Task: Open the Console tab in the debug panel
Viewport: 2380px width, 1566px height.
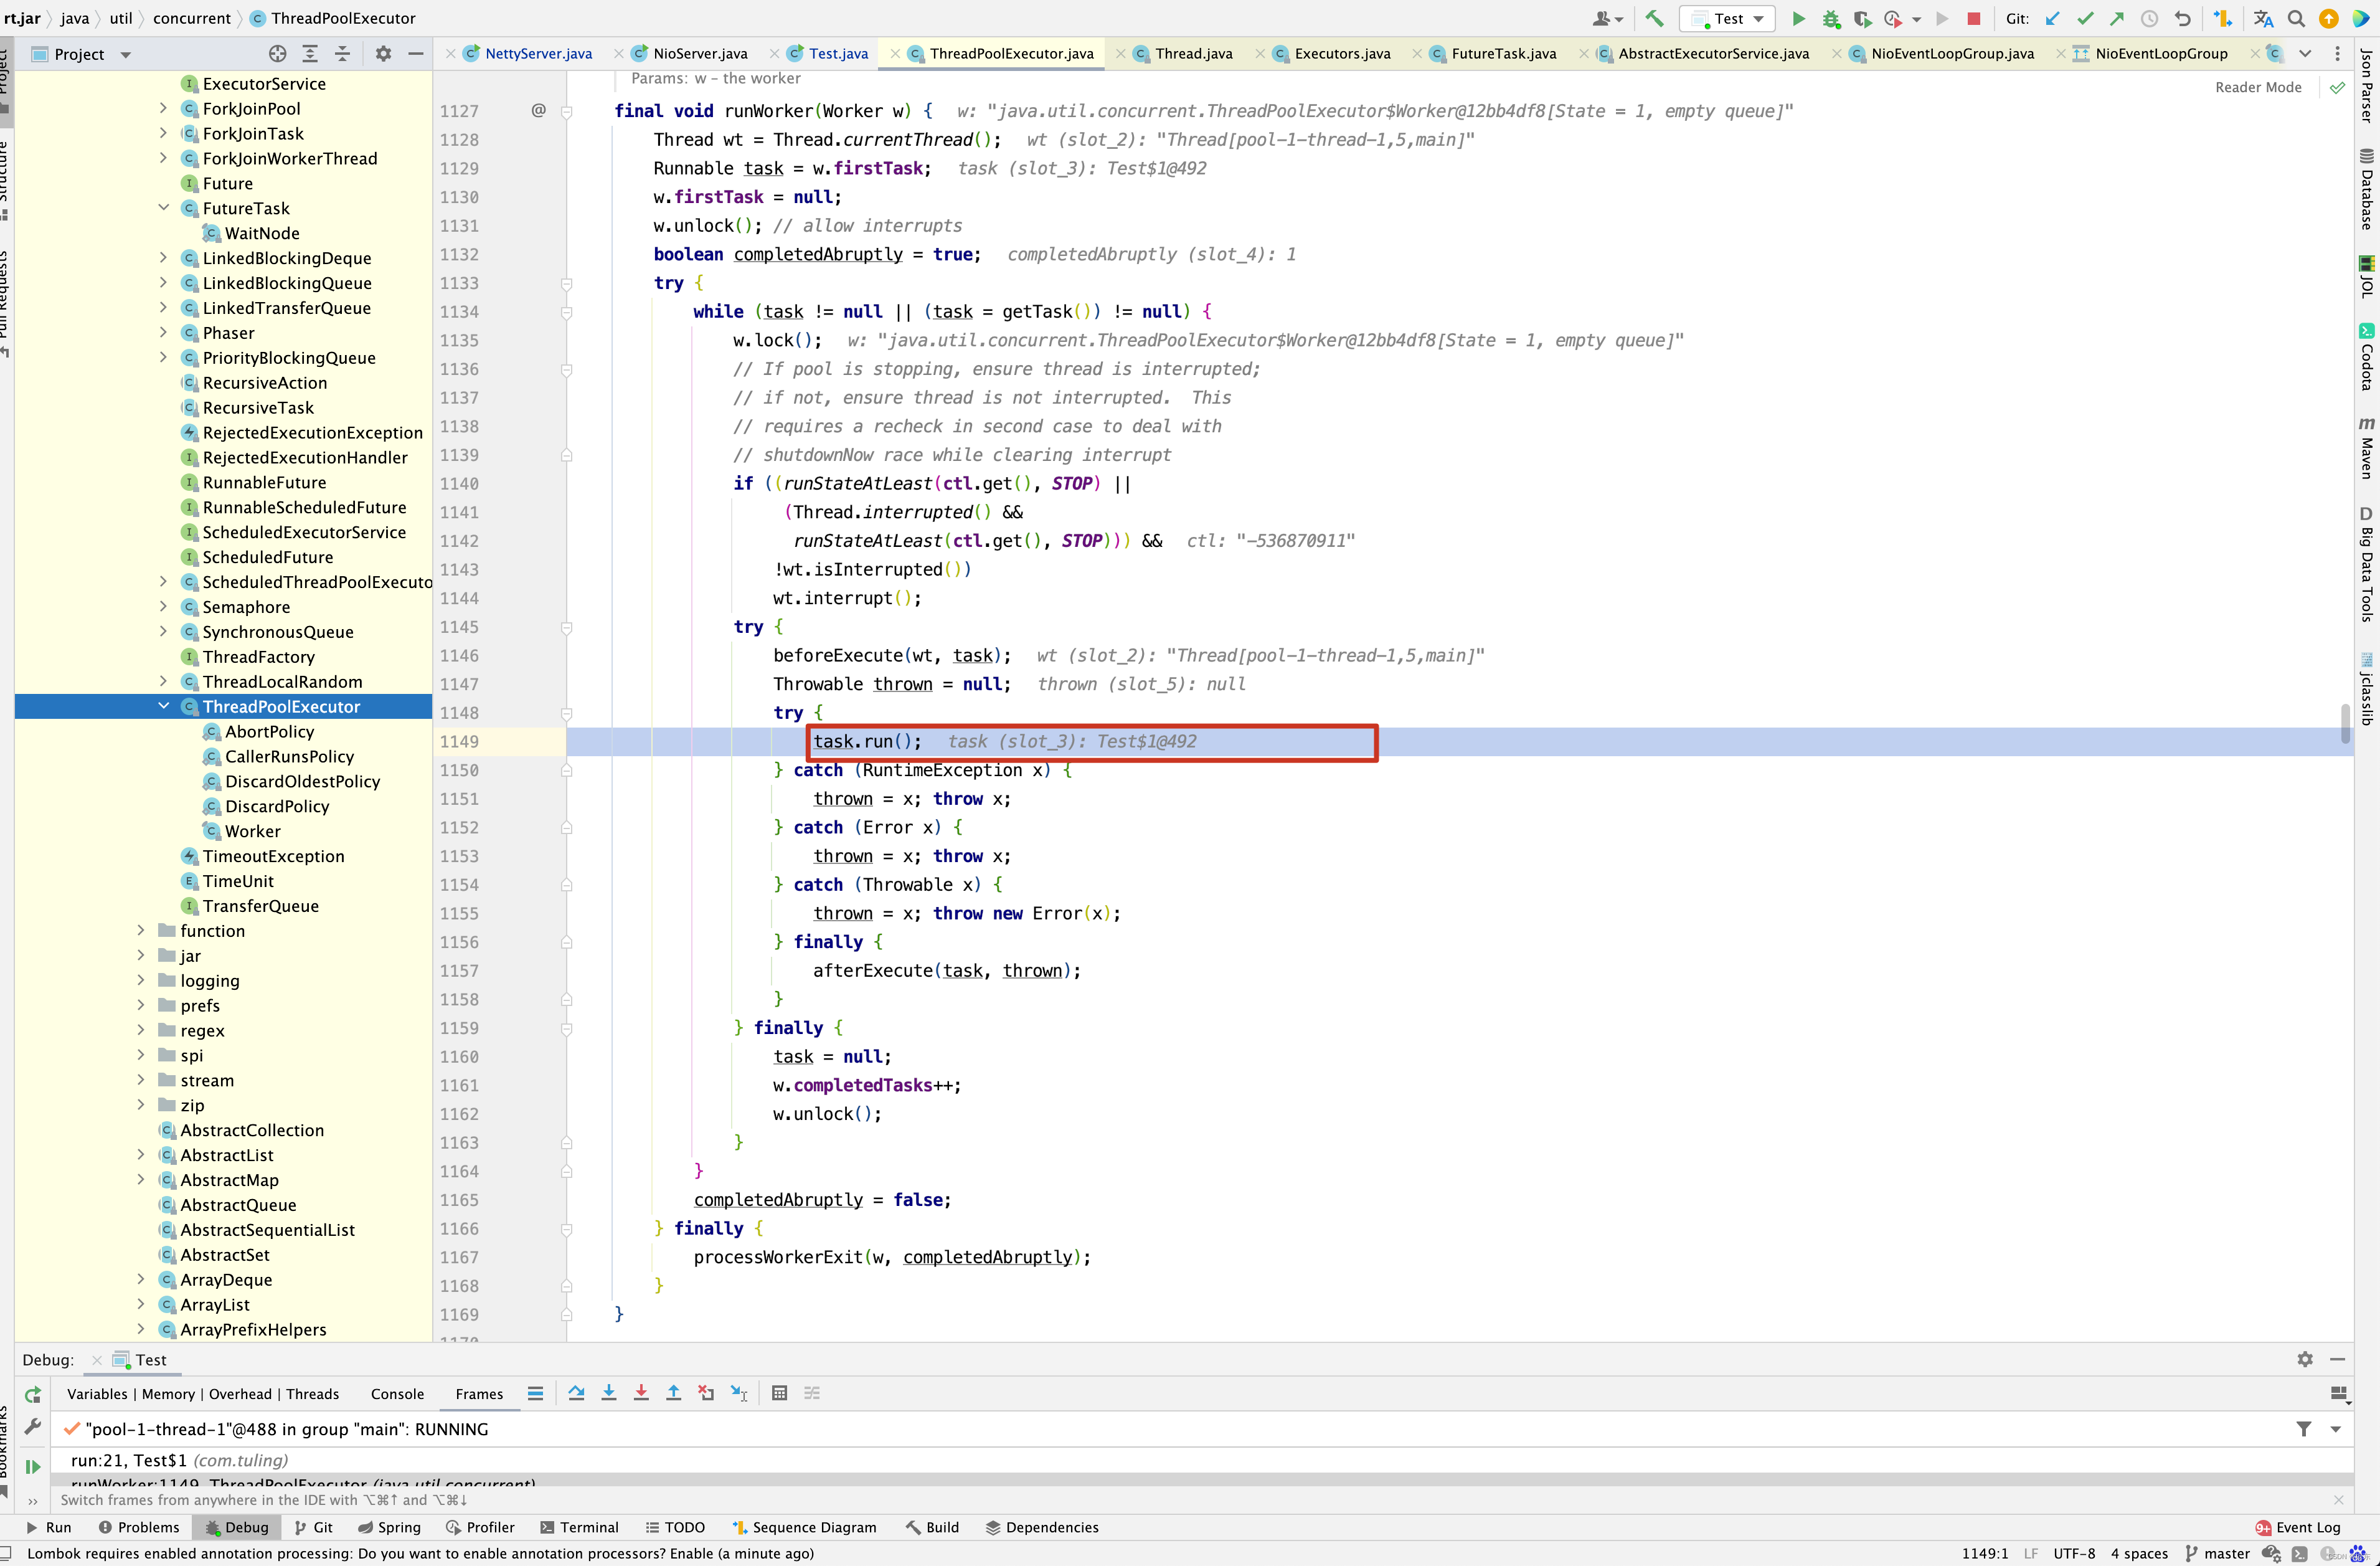Action: [397, 1394]
